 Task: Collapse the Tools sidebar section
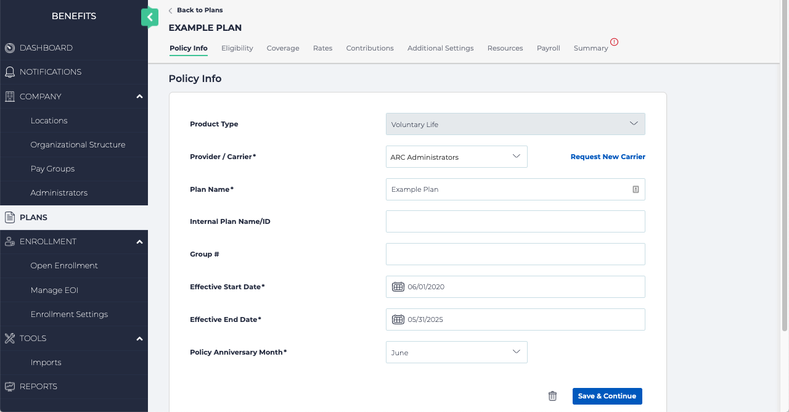point(139,339)
